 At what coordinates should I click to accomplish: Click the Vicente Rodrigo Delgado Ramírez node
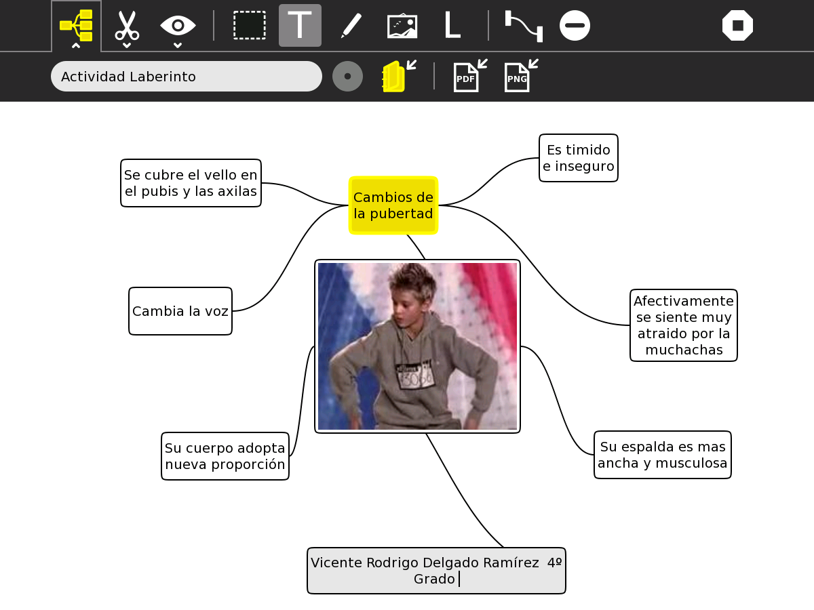coord(436,571)
